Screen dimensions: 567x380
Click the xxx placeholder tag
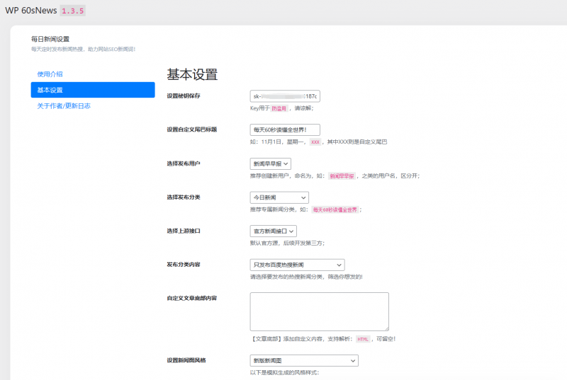click(315, 142)
